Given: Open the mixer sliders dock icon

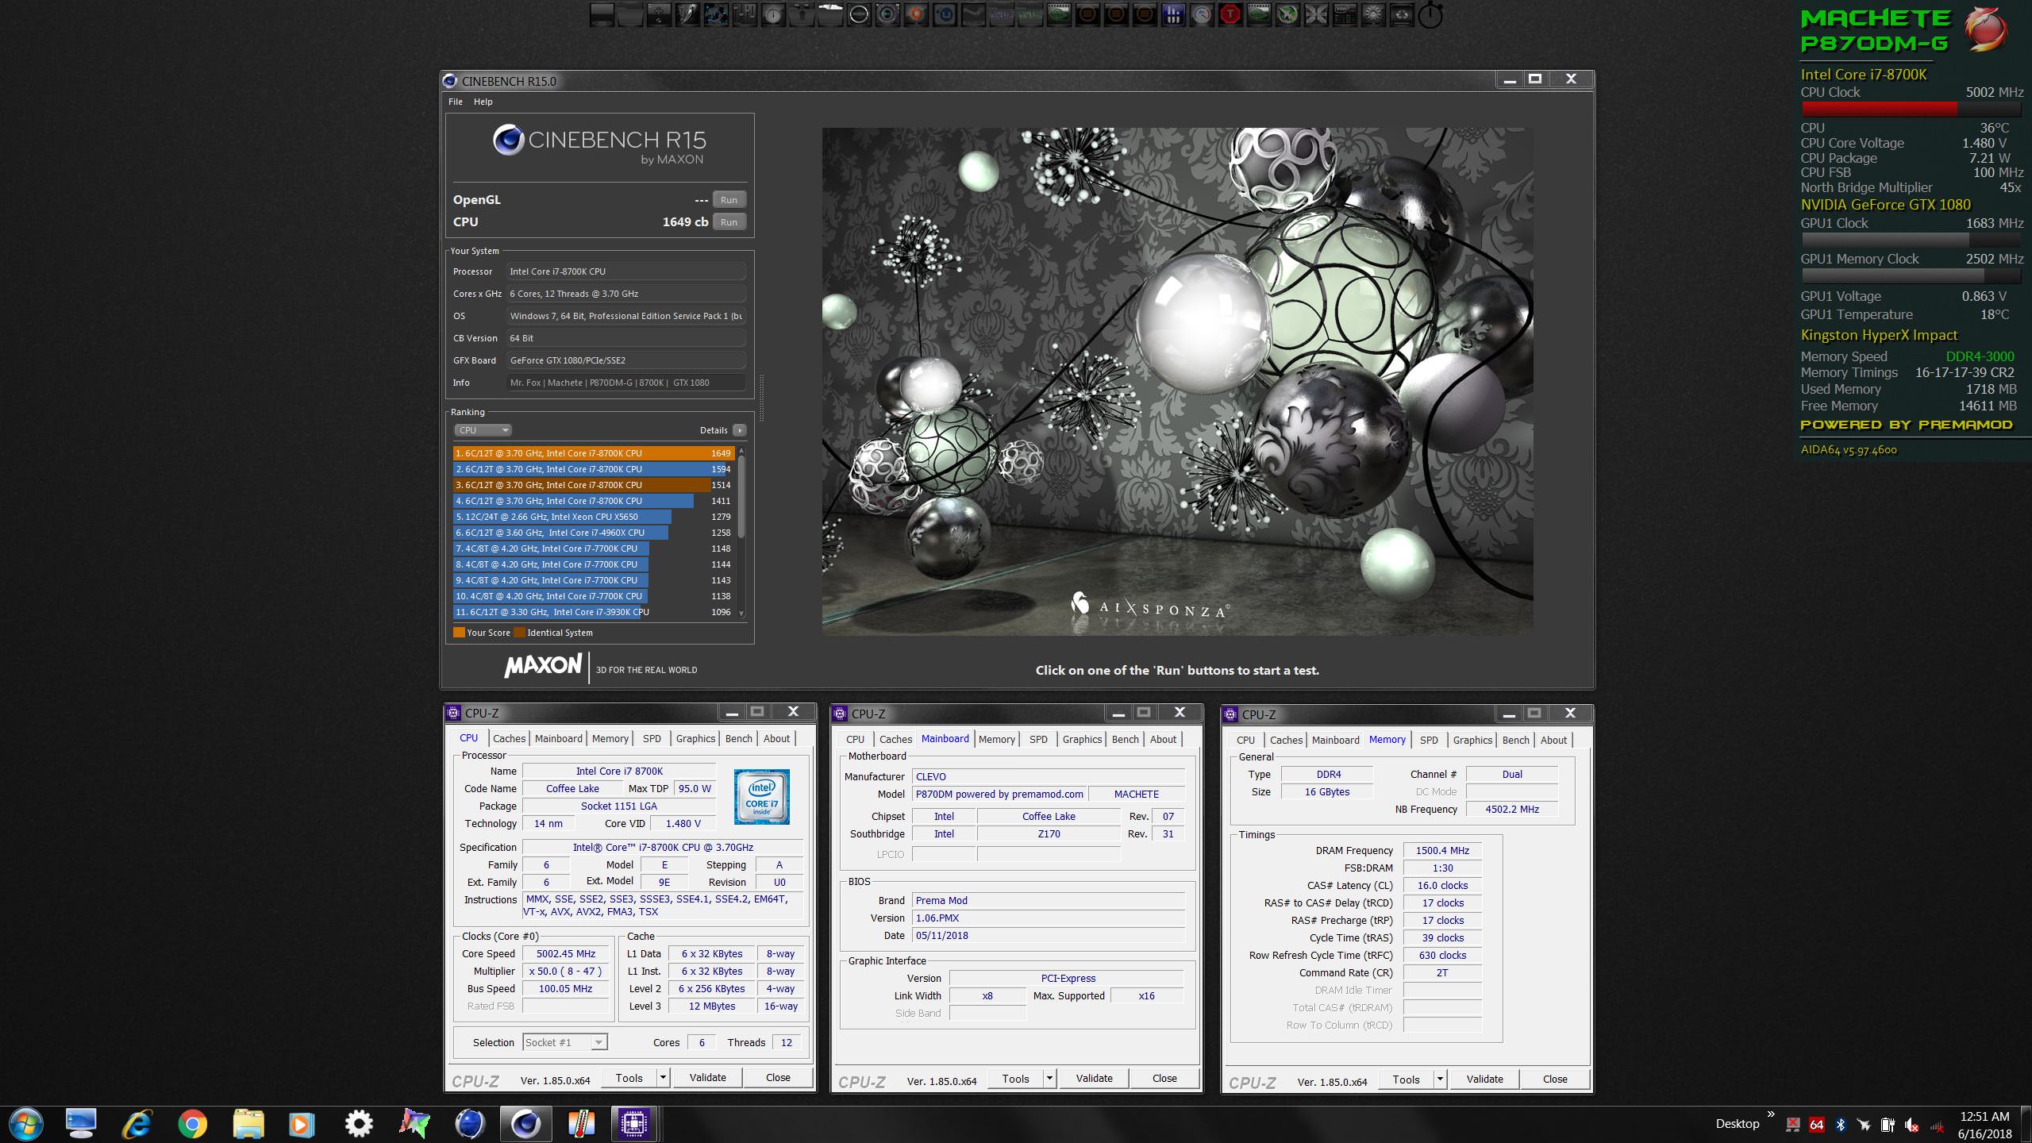Looking at the screenshot, I should 745,14.
